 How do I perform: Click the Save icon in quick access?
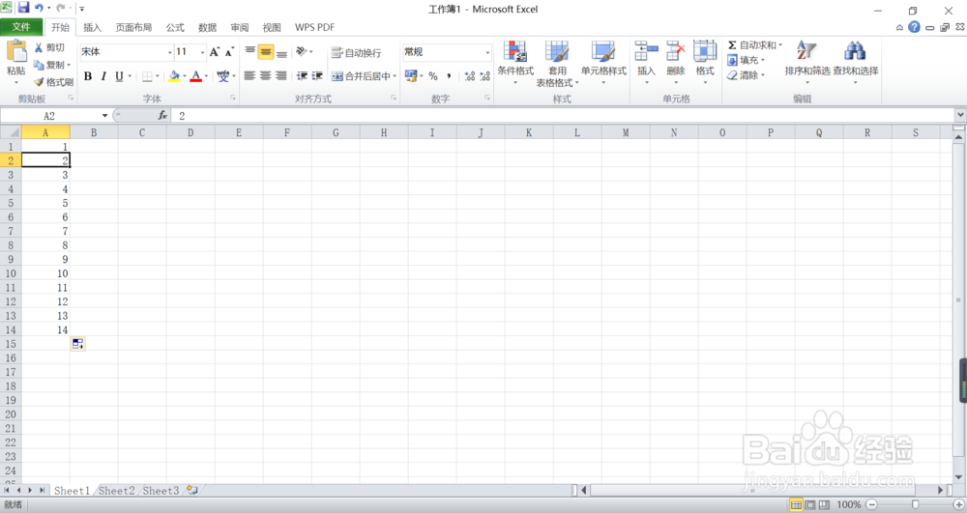pos(23,8)
